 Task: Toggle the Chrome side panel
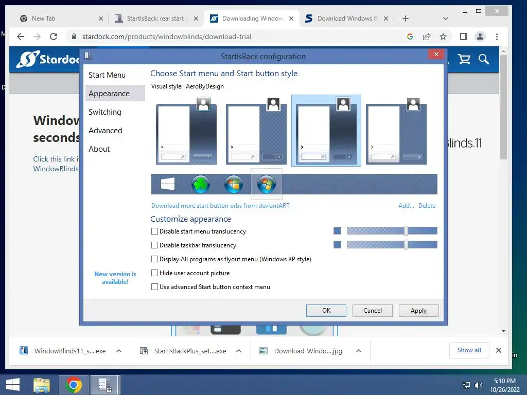pyautogui.click(x=464, y=37)
